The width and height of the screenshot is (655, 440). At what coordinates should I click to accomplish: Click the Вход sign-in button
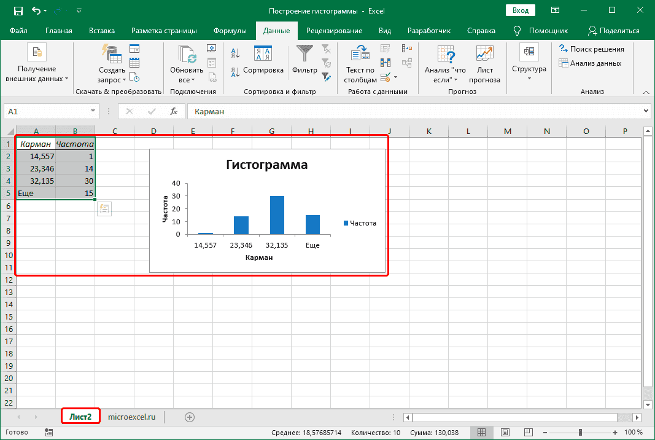tap(520, 10)
